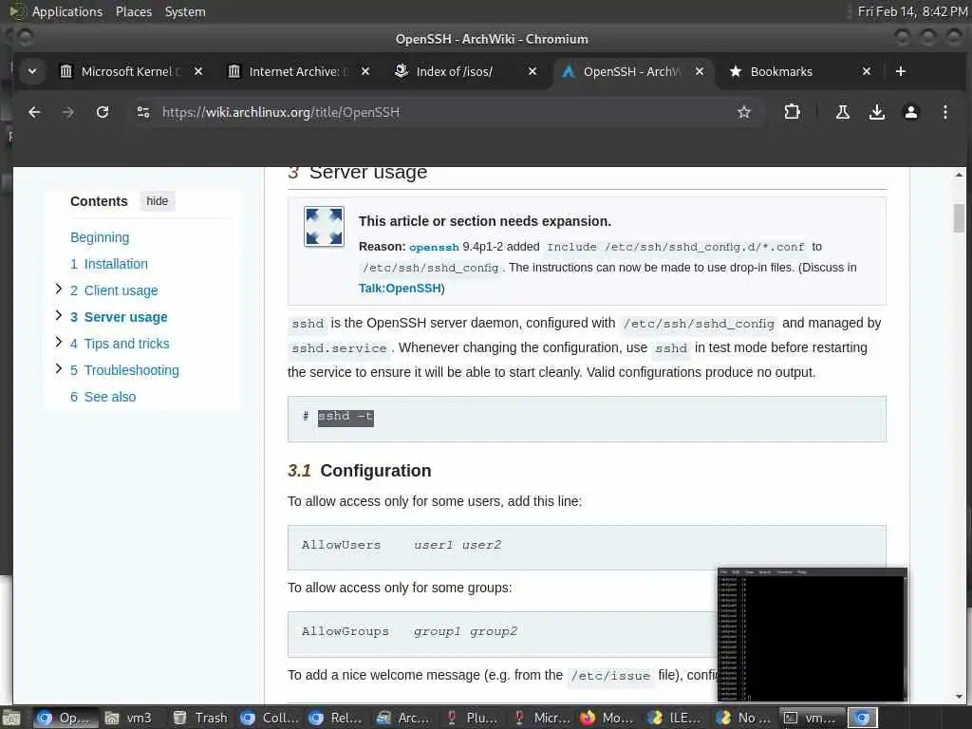
Task: Hide the Contents sidebar
Action: 158,201
